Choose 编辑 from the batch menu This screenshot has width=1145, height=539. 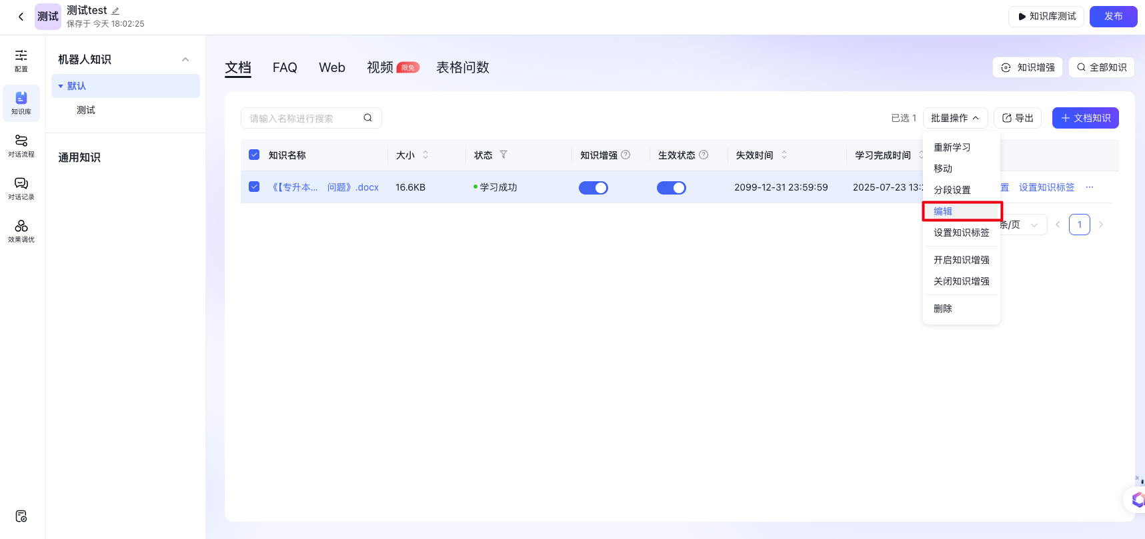[943, 211]
